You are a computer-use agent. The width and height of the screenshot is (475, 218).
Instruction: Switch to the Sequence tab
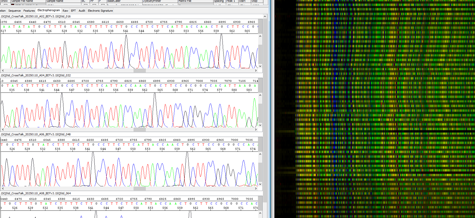(x=14, y=11)
